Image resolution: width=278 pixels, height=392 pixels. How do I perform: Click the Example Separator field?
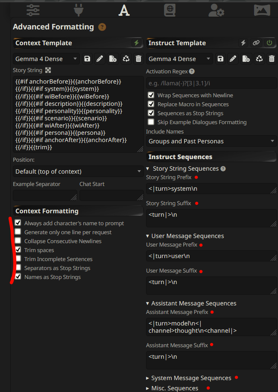point(45,195)
